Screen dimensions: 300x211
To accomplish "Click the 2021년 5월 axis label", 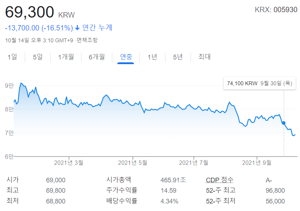I will (x=132, y=163).
